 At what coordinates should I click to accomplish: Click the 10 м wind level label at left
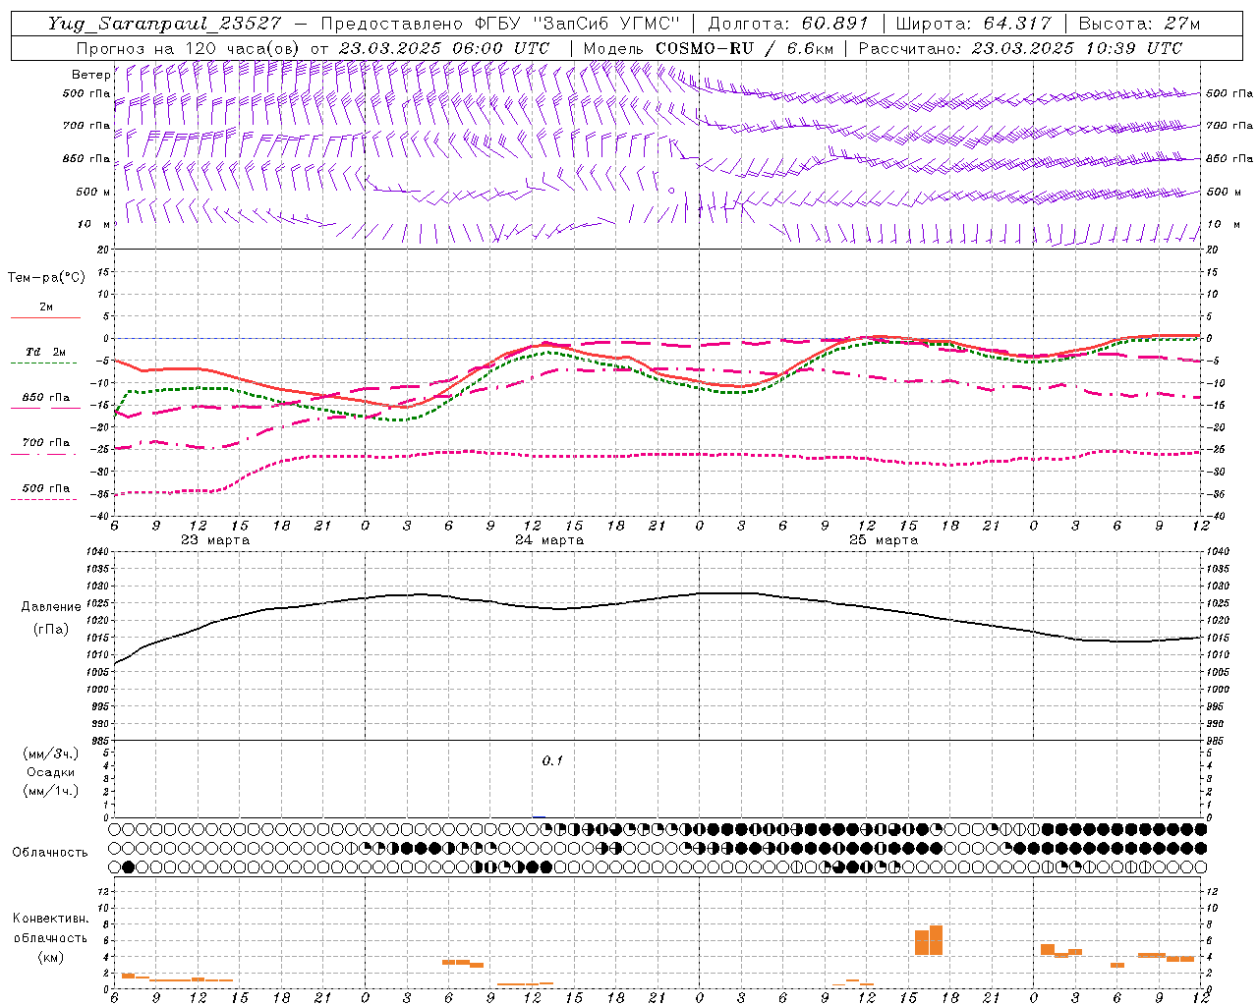93,224
